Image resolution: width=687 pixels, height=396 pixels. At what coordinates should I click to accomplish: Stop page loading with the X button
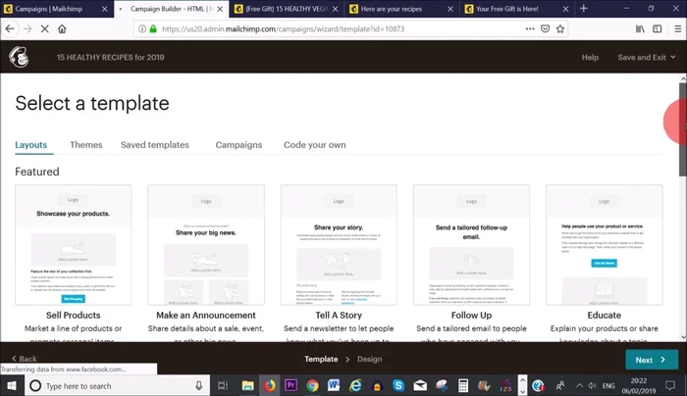(45, 28)
